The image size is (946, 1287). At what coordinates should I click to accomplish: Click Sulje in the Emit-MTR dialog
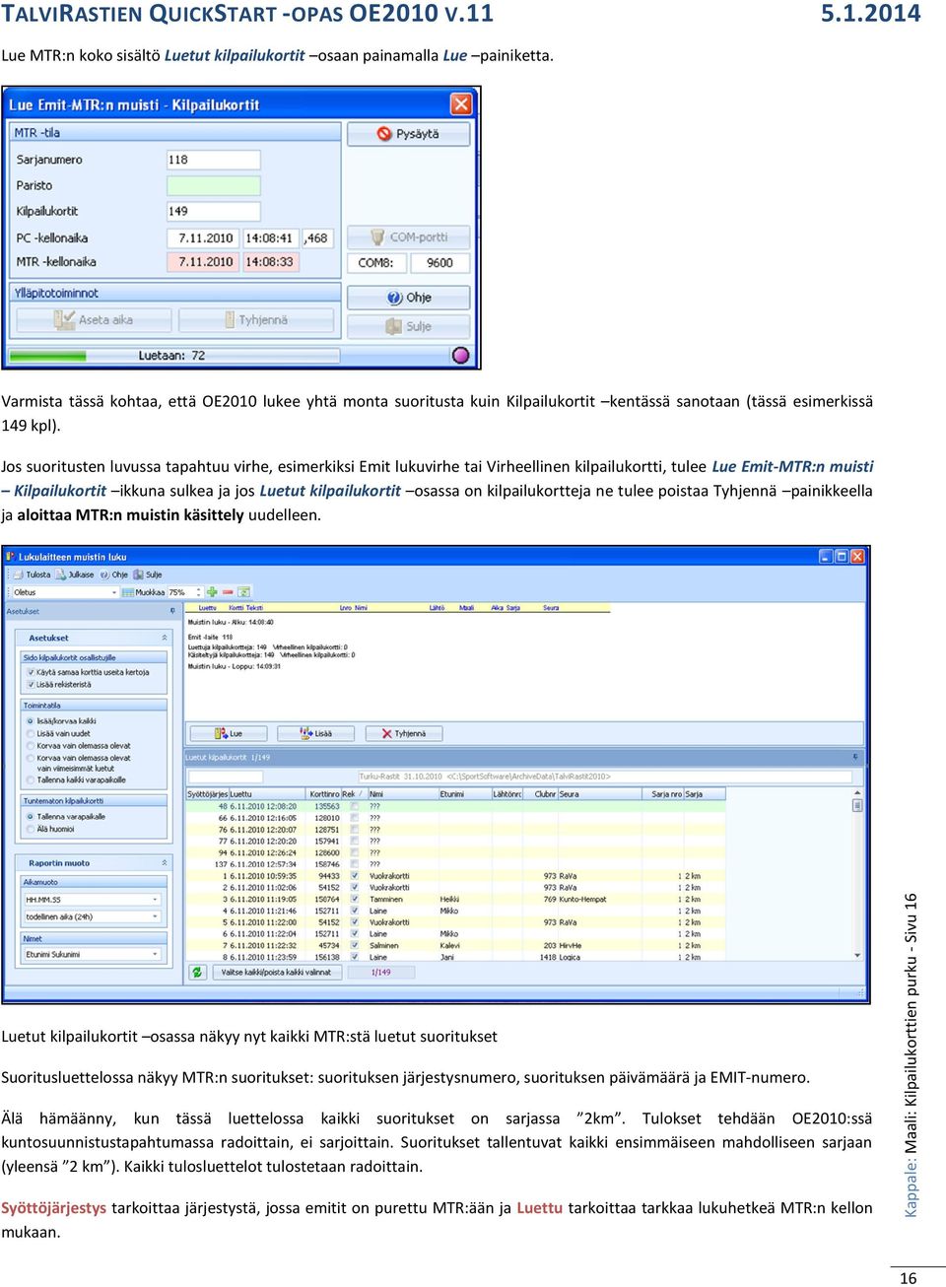coord(408,326)
